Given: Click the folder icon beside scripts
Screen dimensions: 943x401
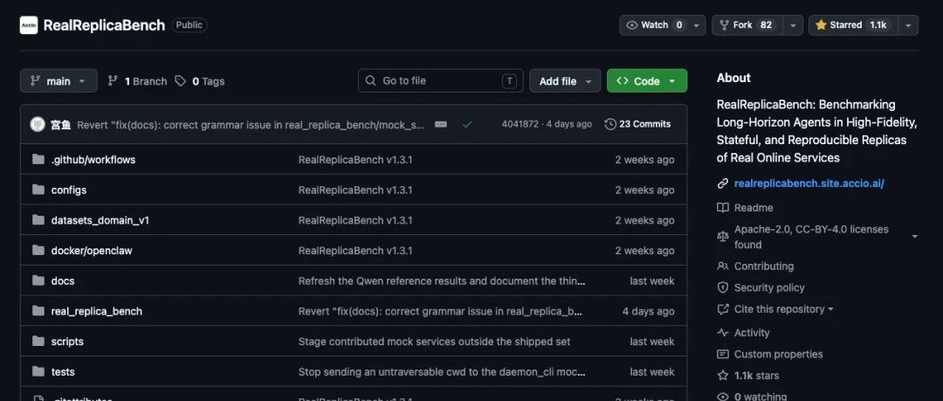Looking at the screenshot, I should click(38, 341).
